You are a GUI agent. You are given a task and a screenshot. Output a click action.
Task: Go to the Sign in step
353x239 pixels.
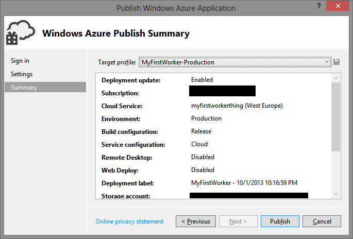click(x=20, y=61)
